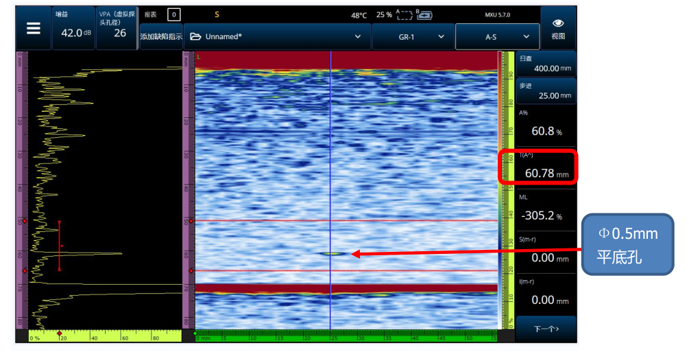This screenshot has height=361, width=689.
Task: Click the red diamond on A-scan amplitude ruler
Action: (x=60, y=334)
